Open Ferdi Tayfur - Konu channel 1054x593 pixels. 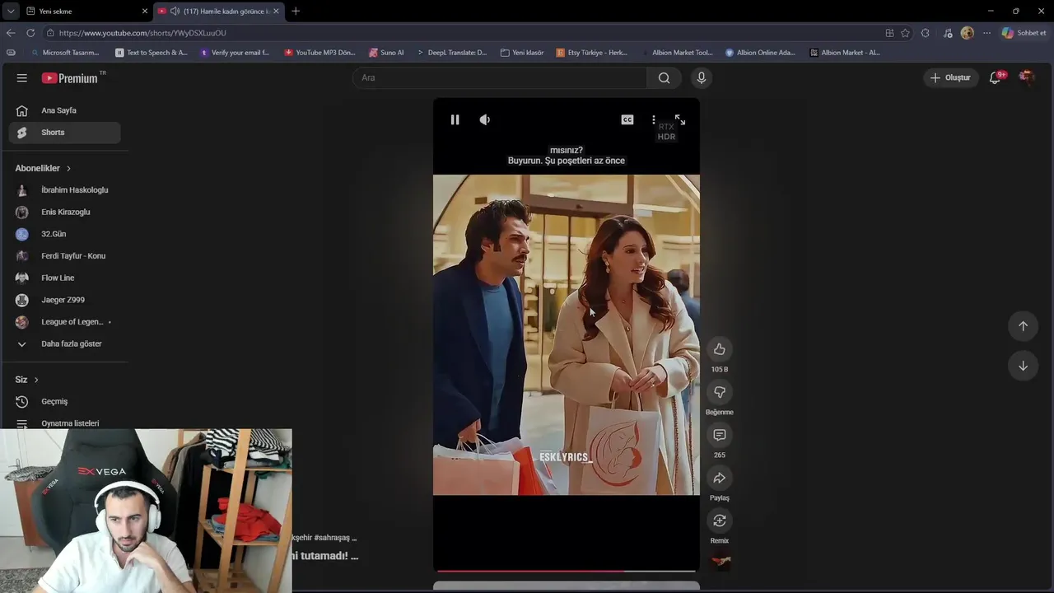(64, 255)
